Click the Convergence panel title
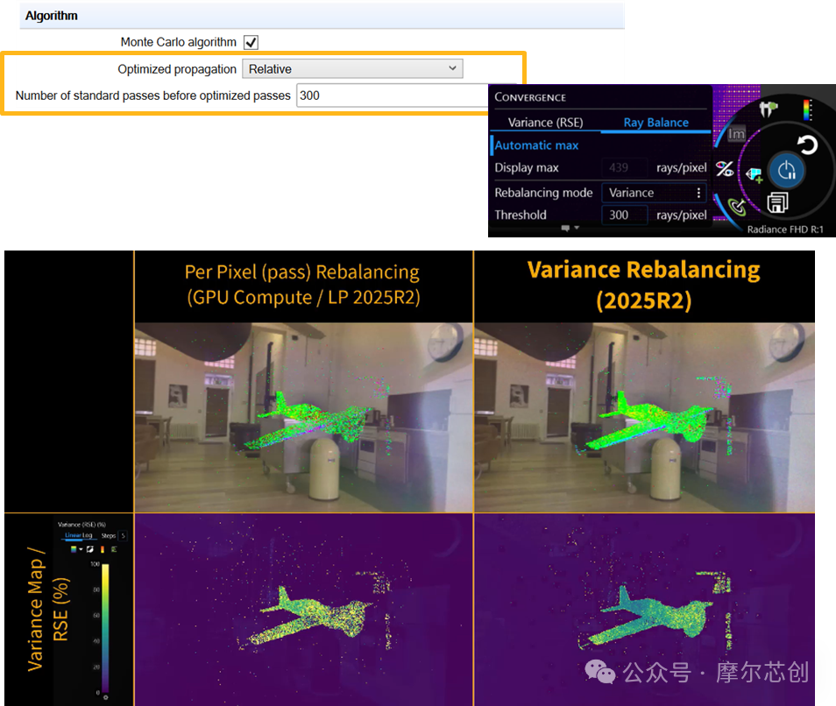Image resolution: width=836 pixels, height=706 pixels. (x=530, y=97)
